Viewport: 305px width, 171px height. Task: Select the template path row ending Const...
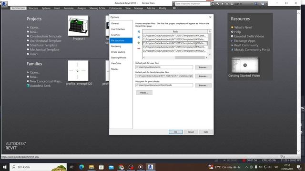(x=175, y=36)
